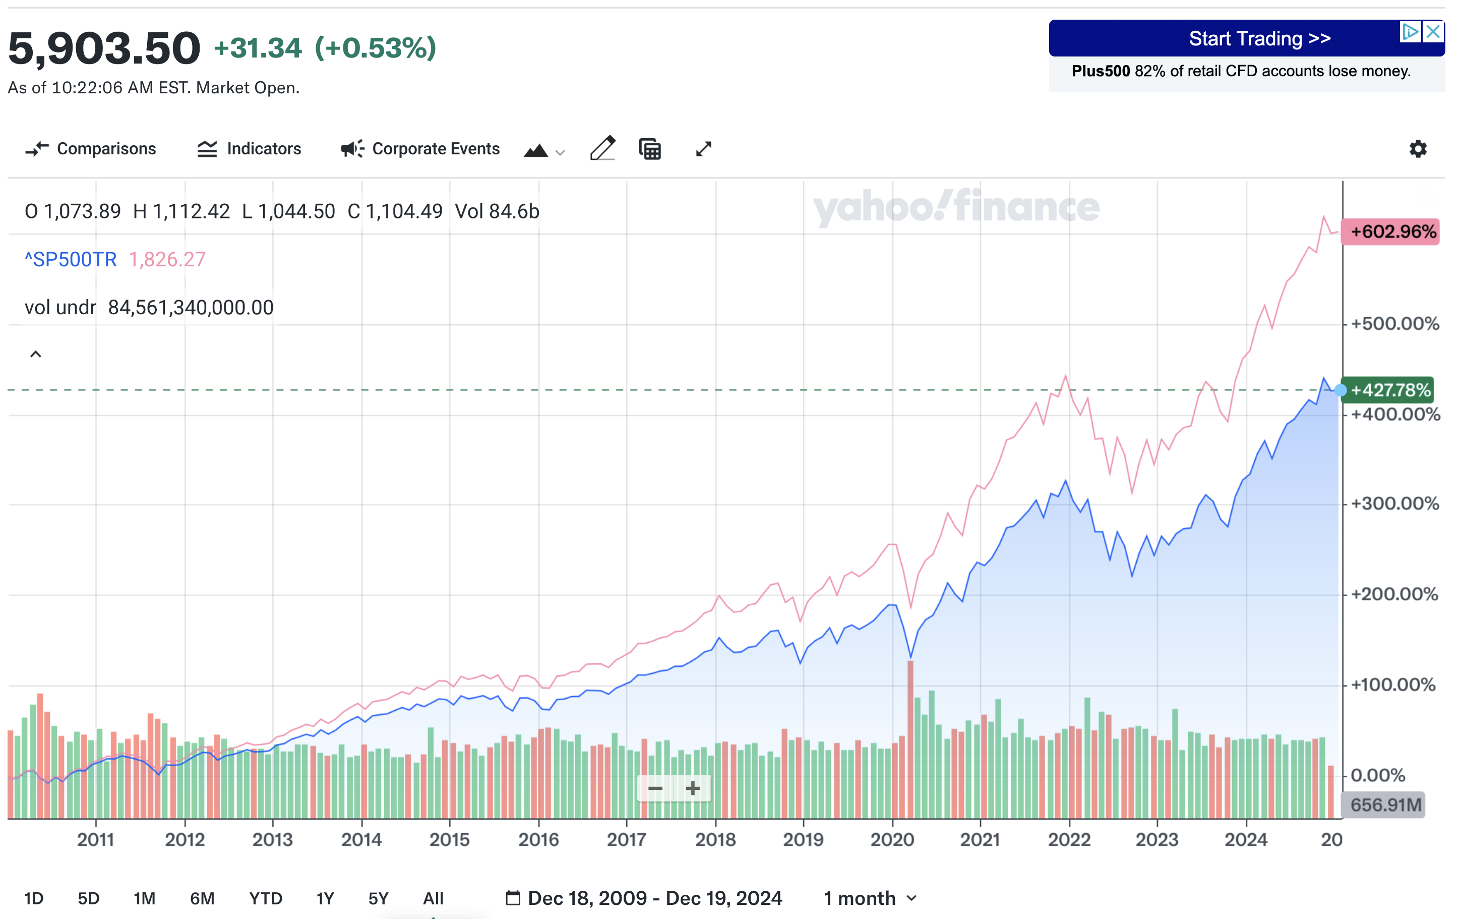Open Corporate Events options

click(x=420, y=149)
